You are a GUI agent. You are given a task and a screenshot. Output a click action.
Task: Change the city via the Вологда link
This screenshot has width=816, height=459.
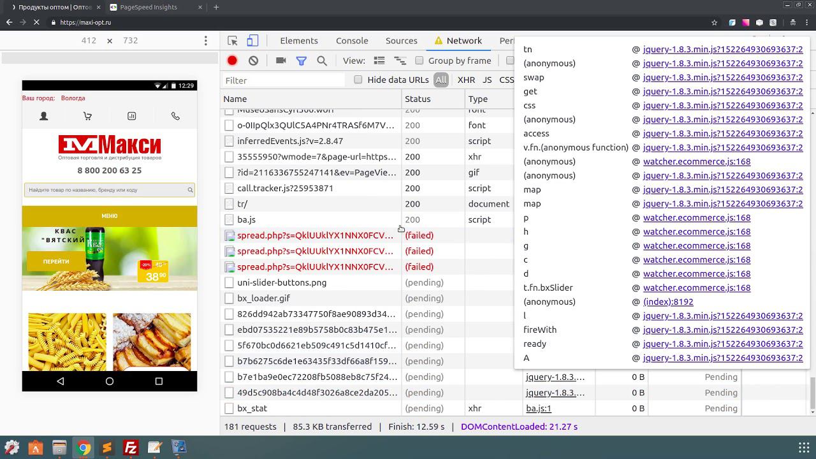coord(73,98)
